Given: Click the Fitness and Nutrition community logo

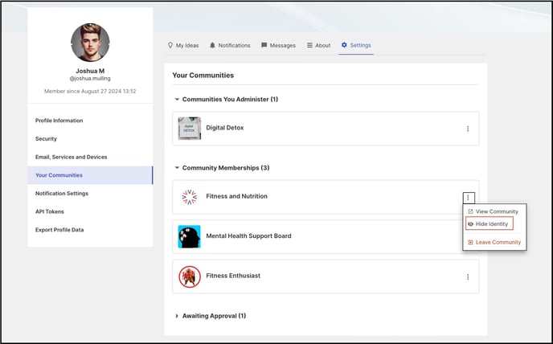Looking at the screenshot, I should pos(190,197).
